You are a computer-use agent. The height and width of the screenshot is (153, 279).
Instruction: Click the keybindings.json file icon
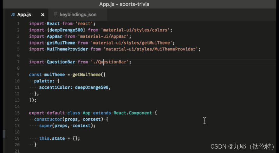tap(56, 15)
